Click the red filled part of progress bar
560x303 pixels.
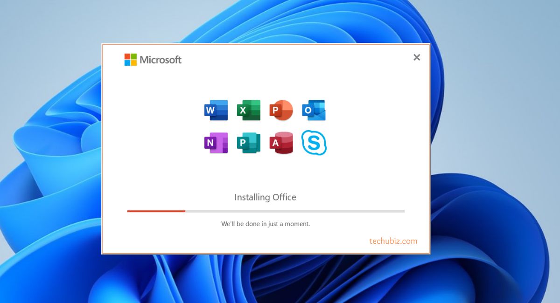[x=156, y=211]
